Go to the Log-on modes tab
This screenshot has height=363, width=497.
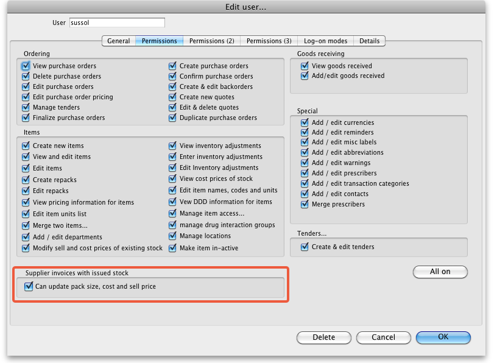tap(325, 41)
